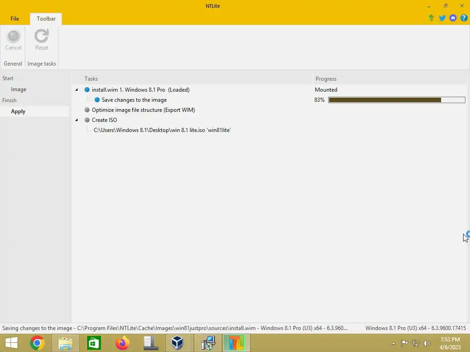The width and height of the screenshot is (470, 352).
Task: Click the Cancel button icon
Action: point(13,36)
